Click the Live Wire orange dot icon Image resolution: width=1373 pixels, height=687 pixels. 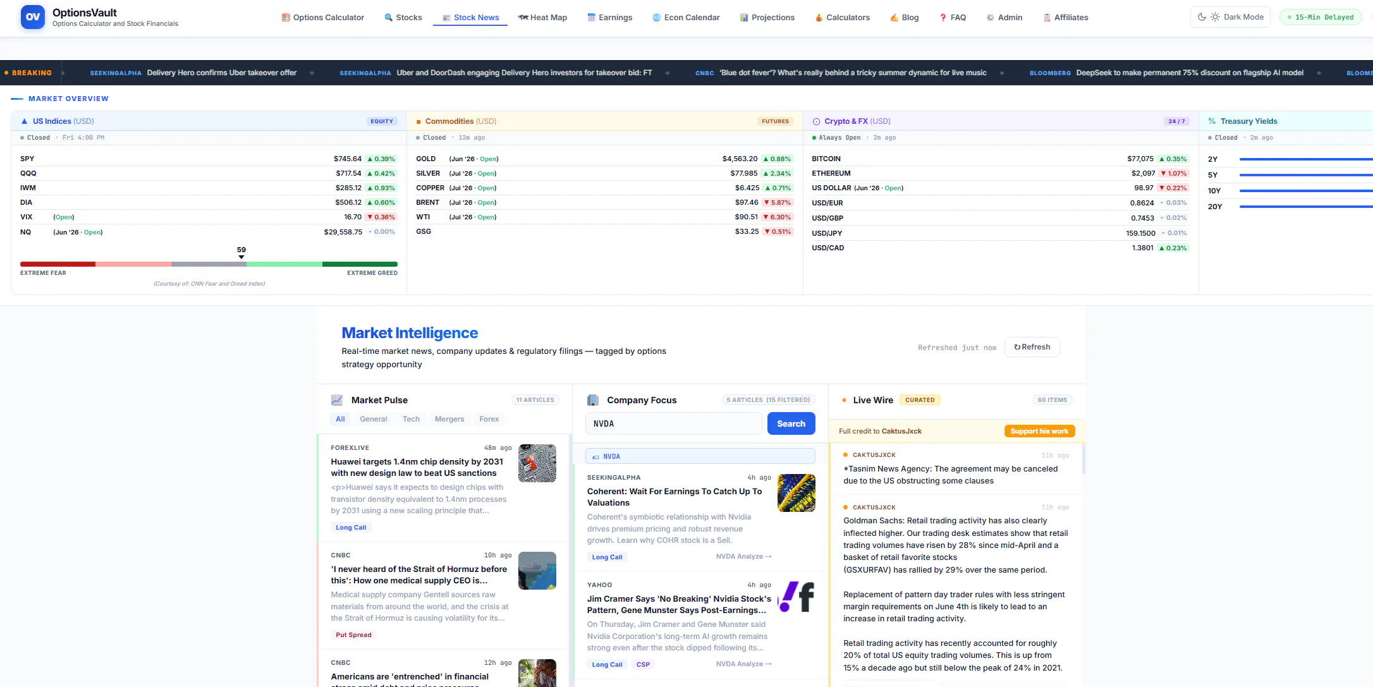pos(845,400)
